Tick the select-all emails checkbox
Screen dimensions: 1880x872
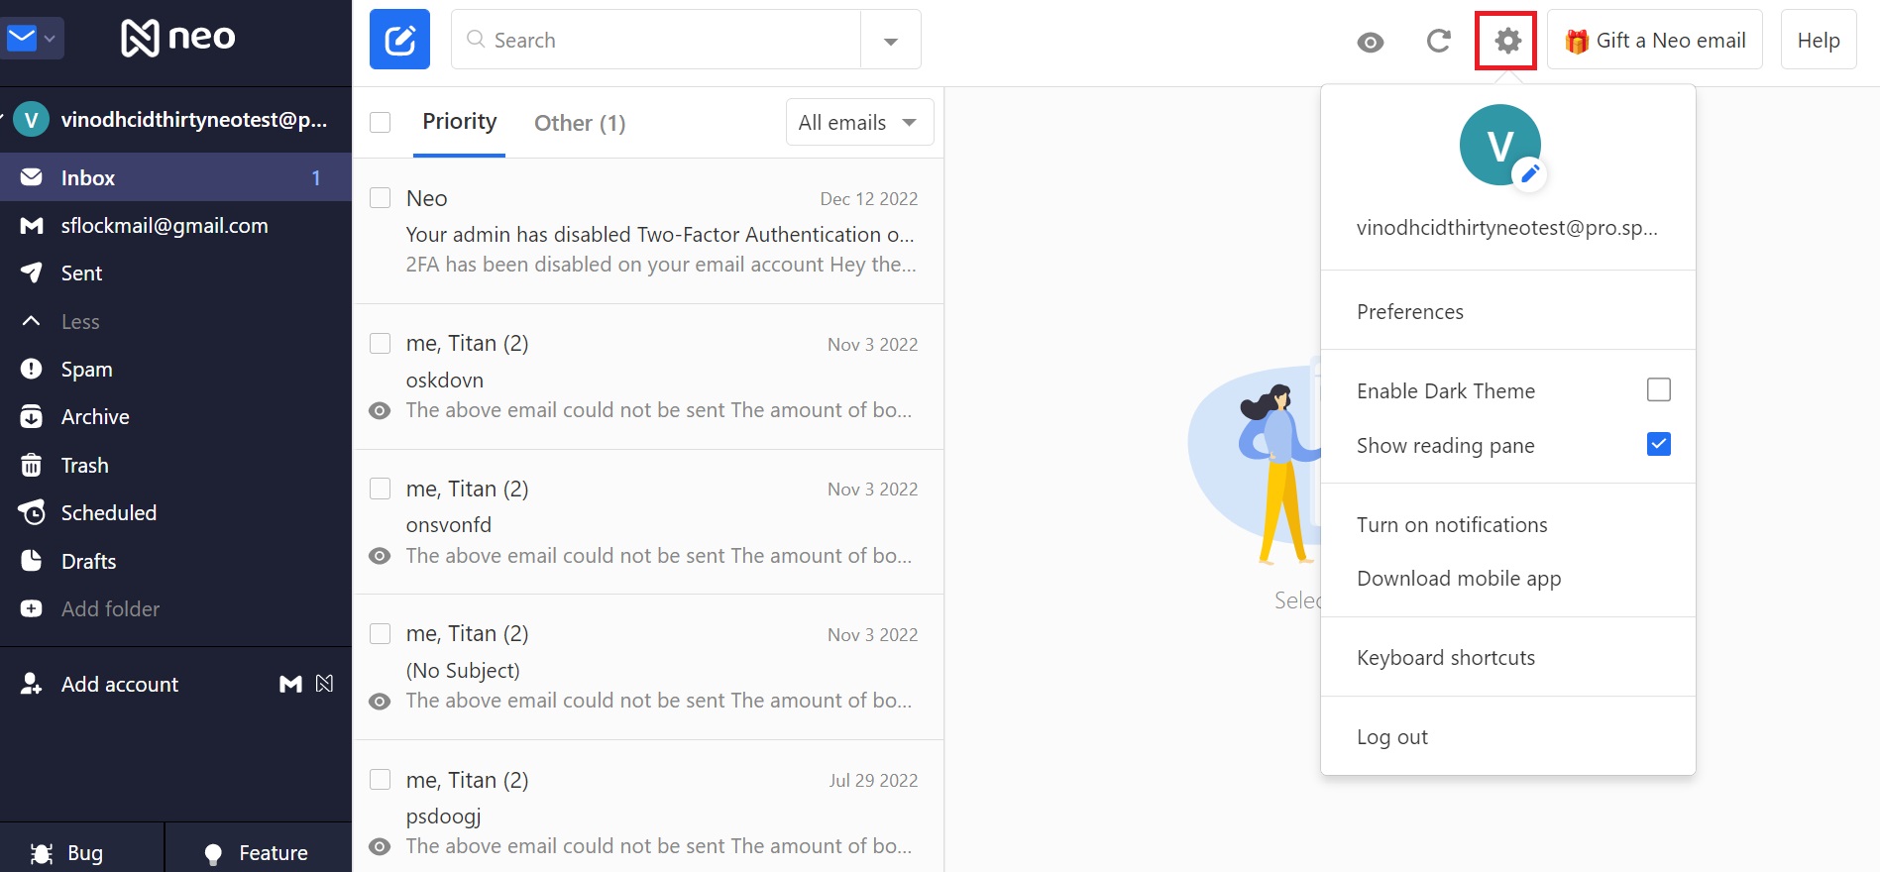pos(380,122)
